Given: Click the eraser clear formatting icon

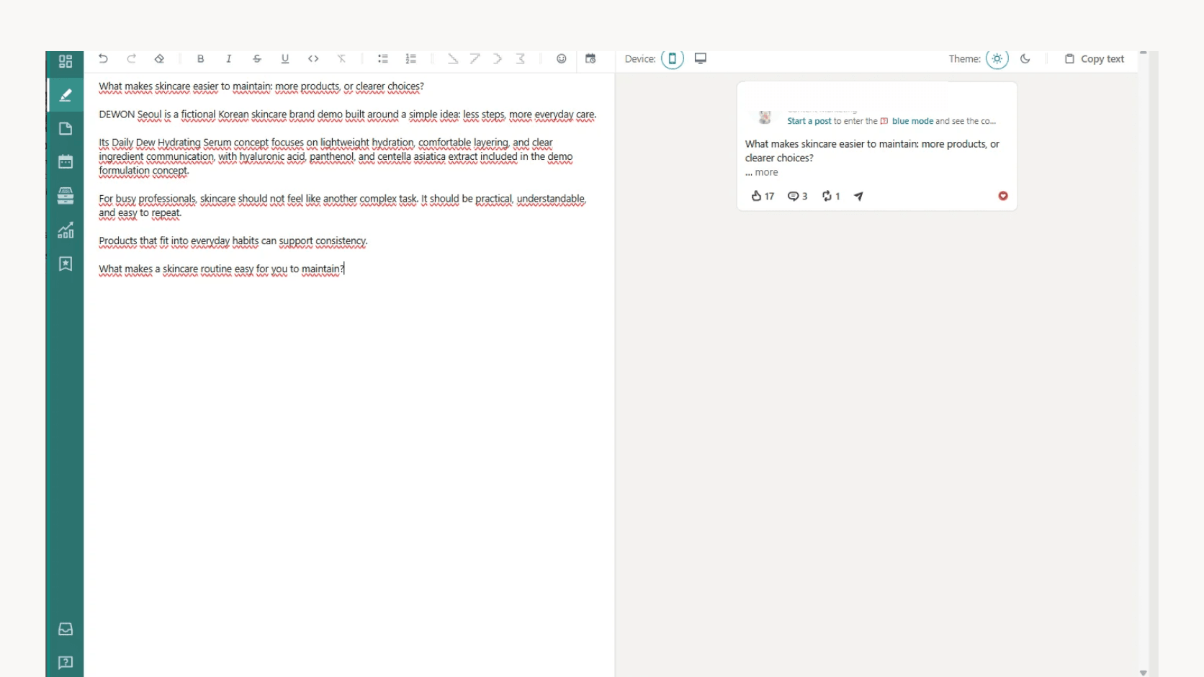Looking at the screenshot, I should click(x=159, y=59).
